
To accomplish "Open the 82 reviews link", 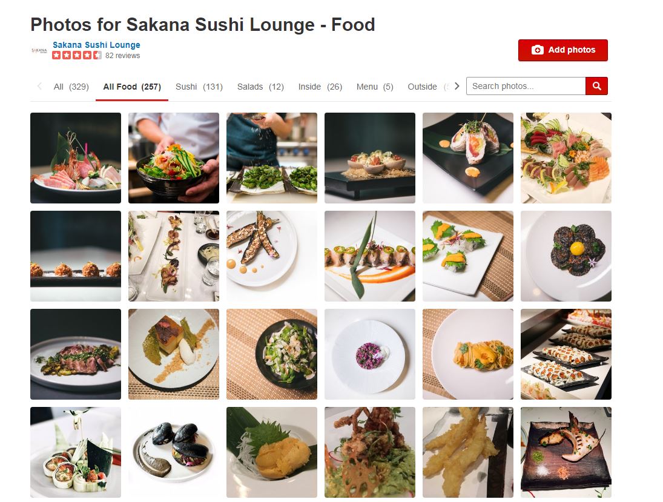I will point(123,55).
